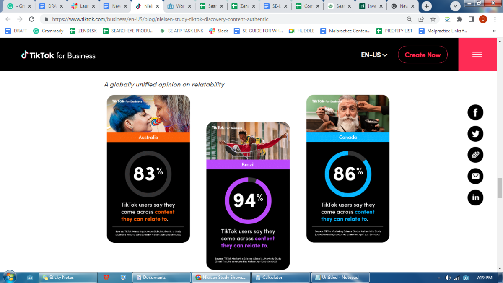Switch to the Zen sheets tab
The width and height of the screenshot is (503, 283).
pos(243,6)
